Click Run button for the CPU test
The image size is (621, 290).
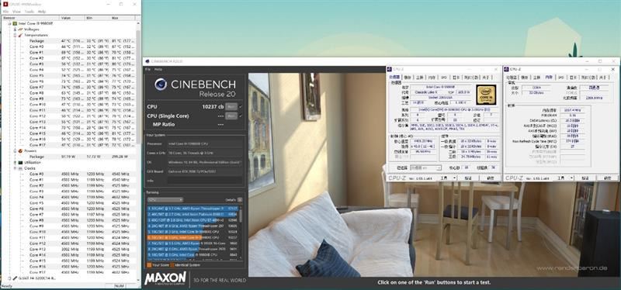(231, 107)
